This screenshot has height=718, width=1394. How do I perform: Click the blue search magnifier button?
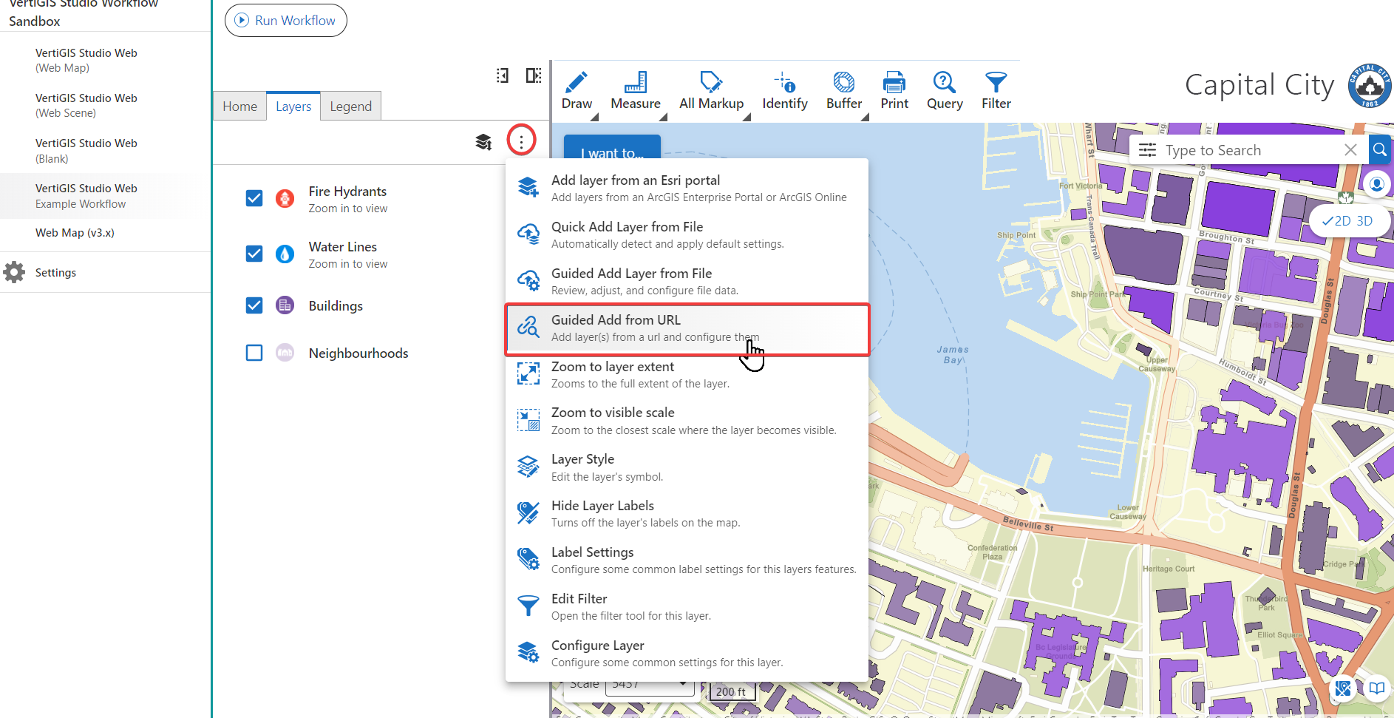pyautogui.click(x=1379, y=150)
